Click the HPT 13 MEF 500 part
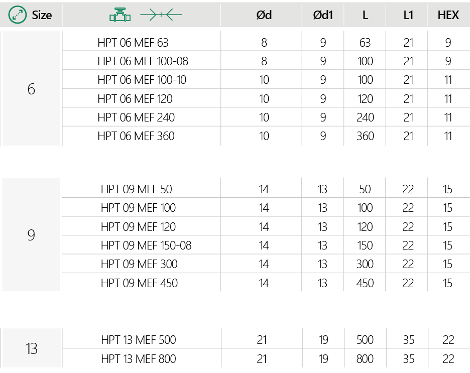 139,340
